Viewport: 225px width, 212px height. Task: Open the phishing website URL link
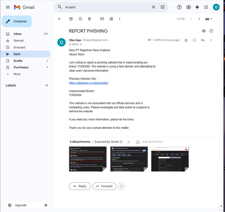(x=89, y=83)
